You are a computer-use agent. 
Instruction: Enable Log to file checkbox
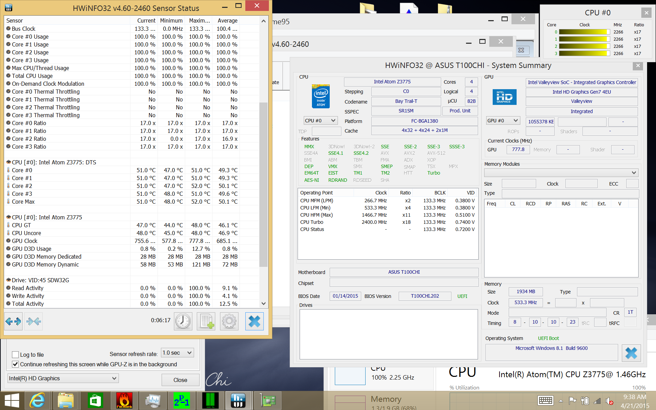(15, 355)
